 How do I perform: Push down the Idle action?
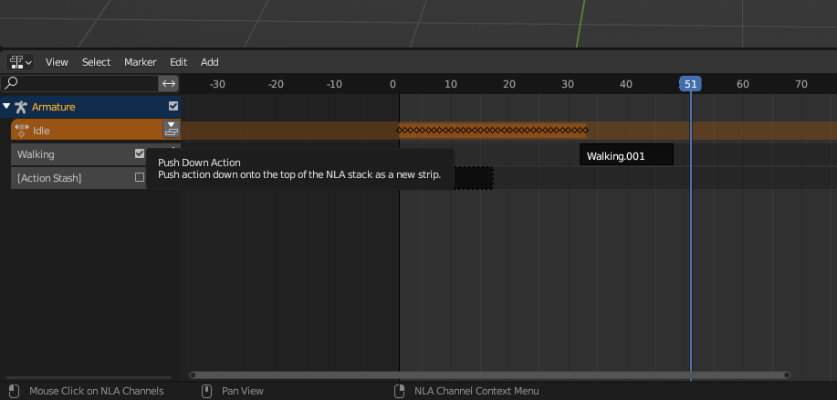pyautogui.click(x=171, y=130)
